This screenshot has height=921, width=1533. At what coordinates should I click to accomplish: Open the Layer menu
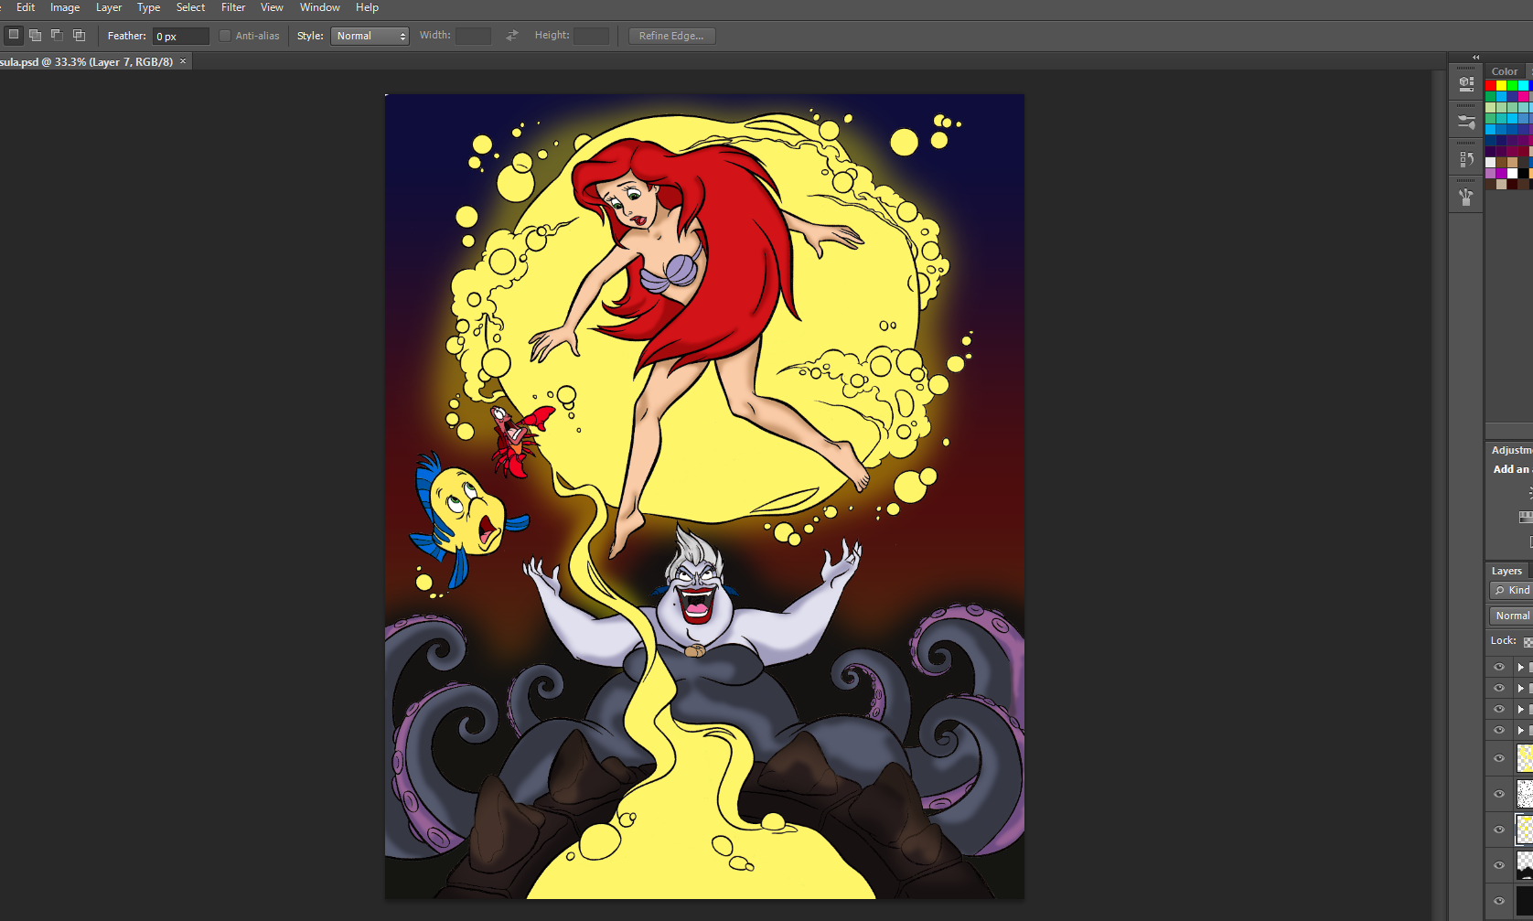(109, 7)
